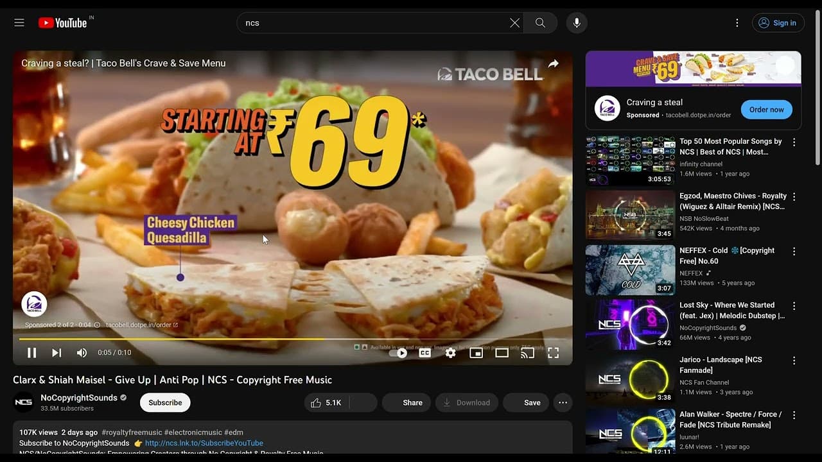Viewport: 822px width, 462px height.
Task: Open options menu for Top 50 Most Popular Songs
Action: click(x=794, y=142)
